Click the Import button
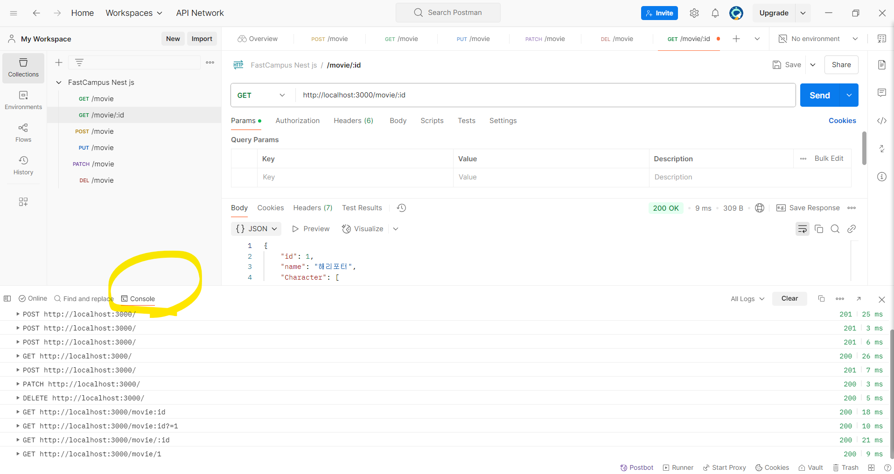Image resolution: width=894 pixels, height=474 pixels. (202, 39)
